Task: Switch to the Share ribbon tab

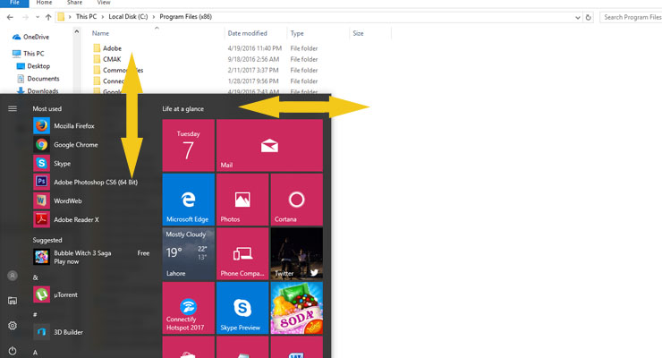Action: coord(74,3)
